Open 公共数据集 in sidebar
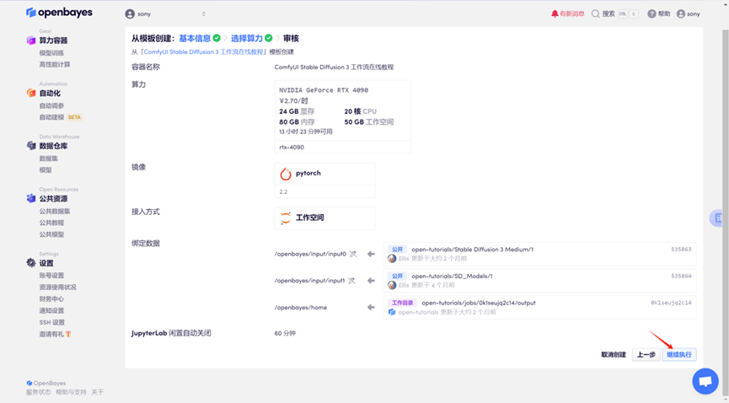 (55, 212)
